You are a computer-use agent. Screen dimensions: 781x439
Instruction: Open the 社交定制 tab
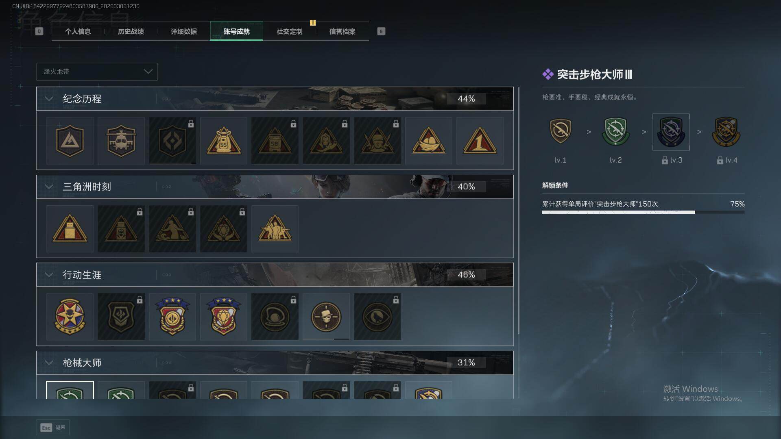tap(289, 31)
